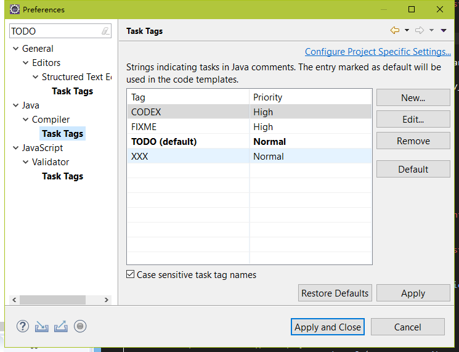Screen dimensions: 459x352
Task: Go back using the yellow back arrow
Action: tap(394, 30)
